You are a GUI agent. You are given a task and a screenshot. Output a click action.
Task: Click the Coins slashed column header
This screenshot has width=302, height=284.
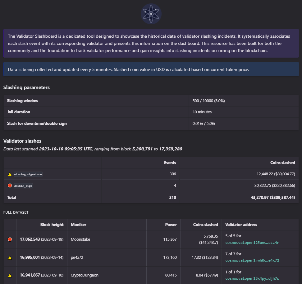[206, 225]
